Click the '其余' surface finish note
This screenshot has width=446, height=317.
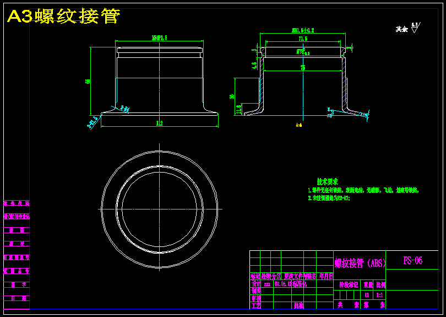coord(401,29)
